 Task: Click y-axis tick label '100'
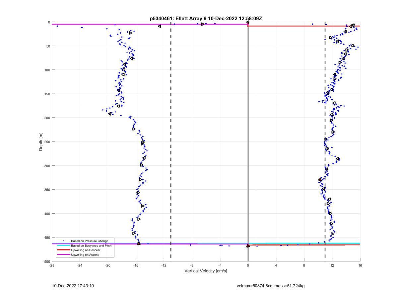tap(47, 70)
